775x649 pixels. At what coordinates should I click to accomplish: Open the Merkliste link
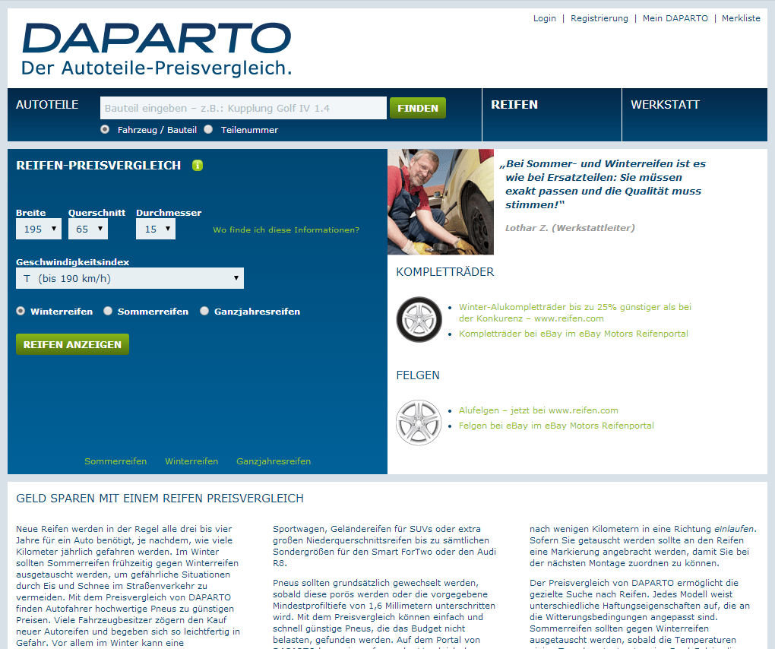coord(741,18)
